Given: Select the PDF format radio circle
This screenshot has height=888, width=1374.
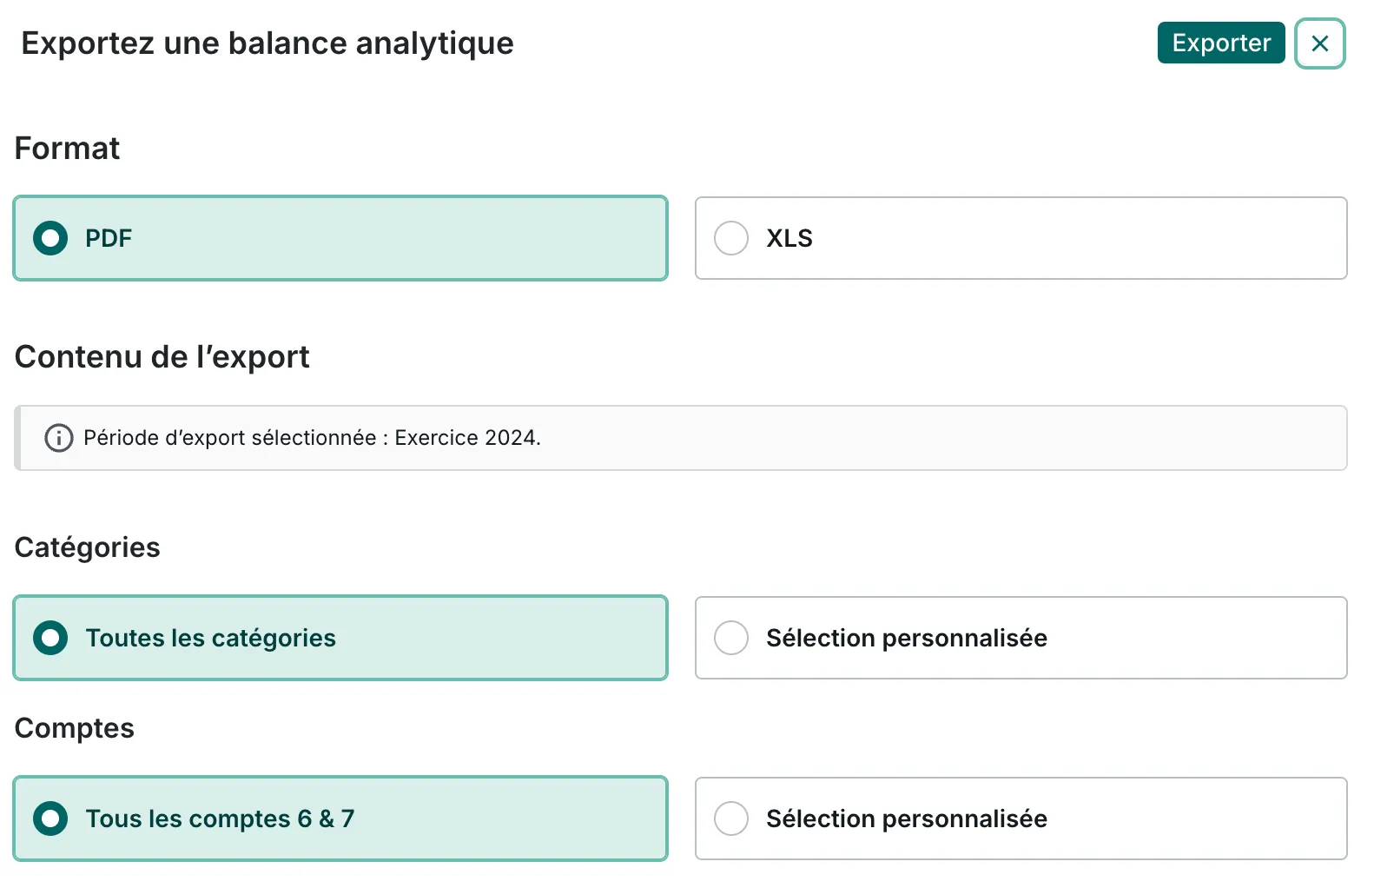Looking at the screenshot, I should point(50,238).
